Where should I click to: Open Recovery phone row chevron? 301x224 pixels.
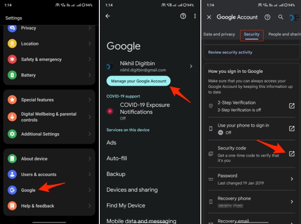[x=292, y=202]
